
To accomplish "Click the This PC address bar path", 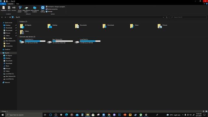I will point(18,17).
